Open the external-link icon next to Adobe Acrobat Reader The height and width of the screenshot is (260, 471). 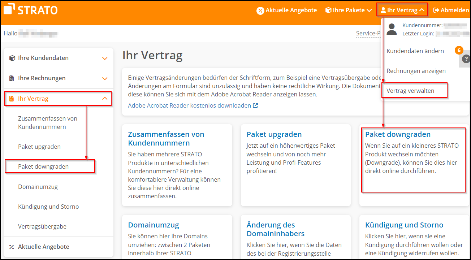click(255, 105)
